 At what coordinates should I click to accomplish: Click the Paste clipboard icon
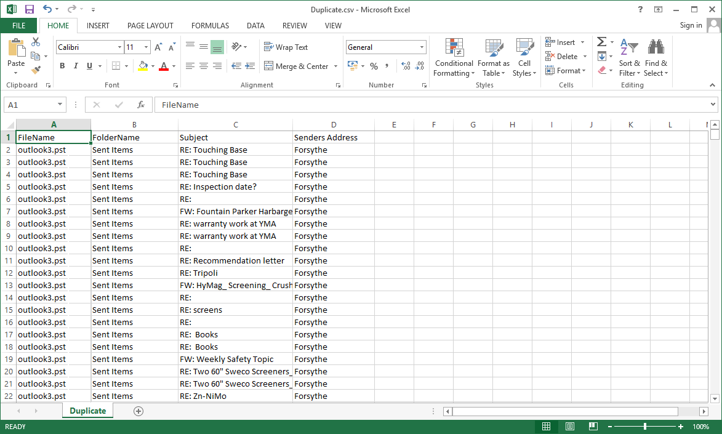pos(16,49)
